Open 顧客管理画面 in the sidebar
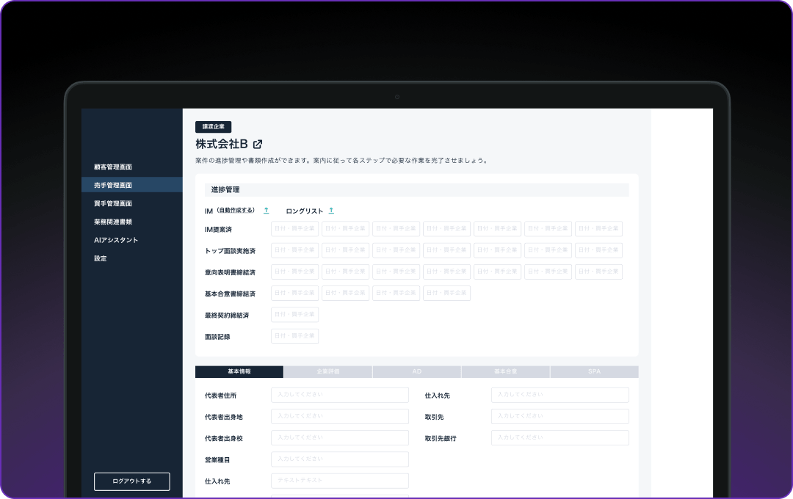The image size is (793, 499). 113,167
